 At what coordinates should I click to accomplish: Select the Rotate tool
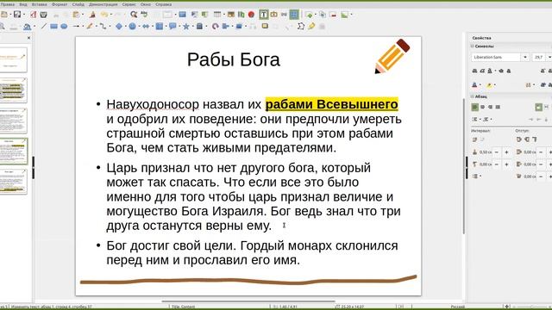[215, 27]
